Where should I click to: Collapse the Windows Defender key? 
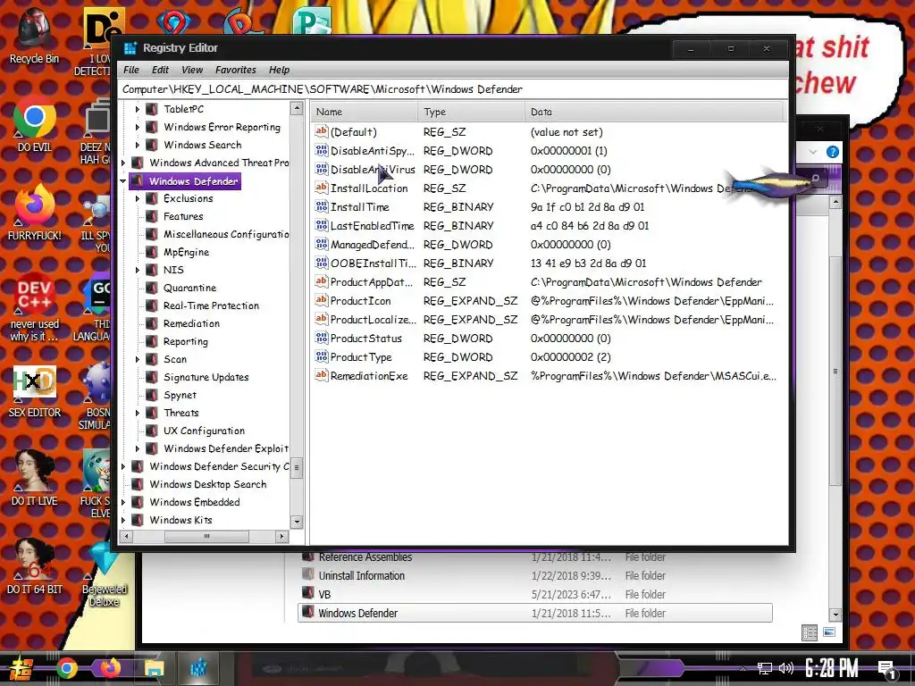coord(123,180)
